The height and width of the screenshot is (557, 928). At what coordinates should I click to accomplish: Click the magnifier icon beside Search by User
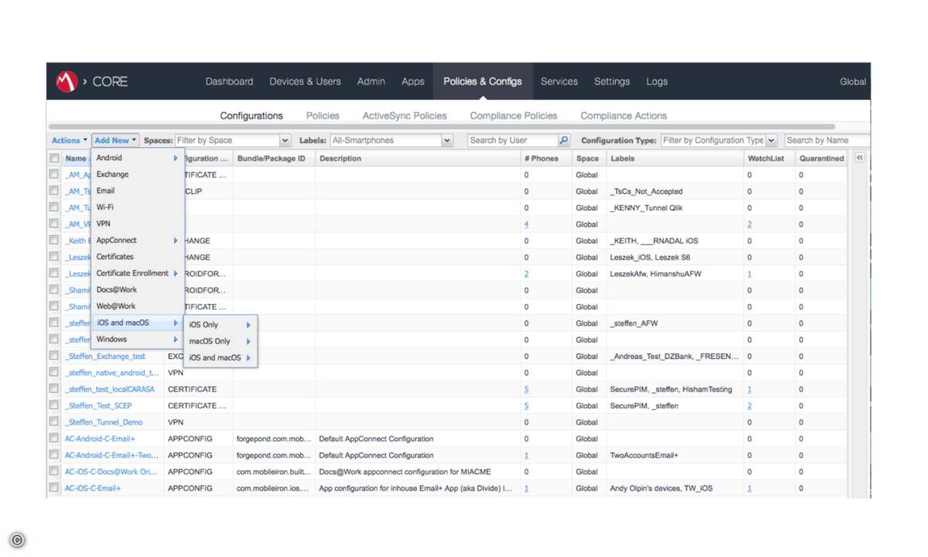pos(564,140)
